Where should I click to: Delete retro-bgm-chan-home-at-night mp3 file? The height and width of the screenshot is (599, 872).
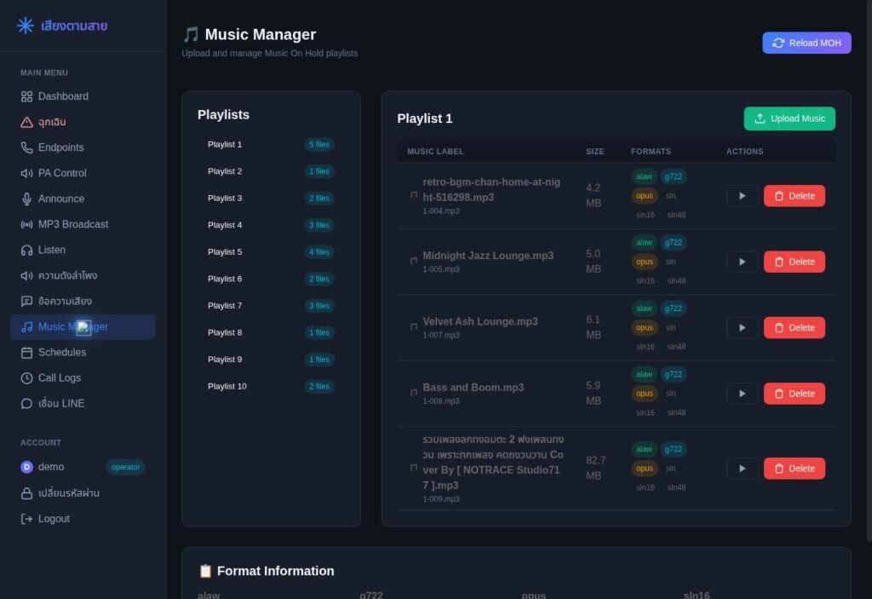(795, 196)
